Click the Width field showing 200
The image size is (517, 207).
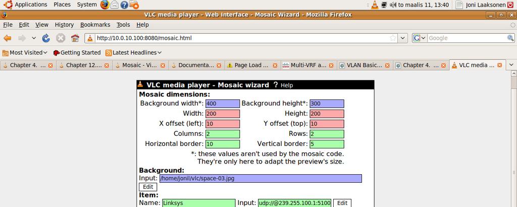[223, 114]
